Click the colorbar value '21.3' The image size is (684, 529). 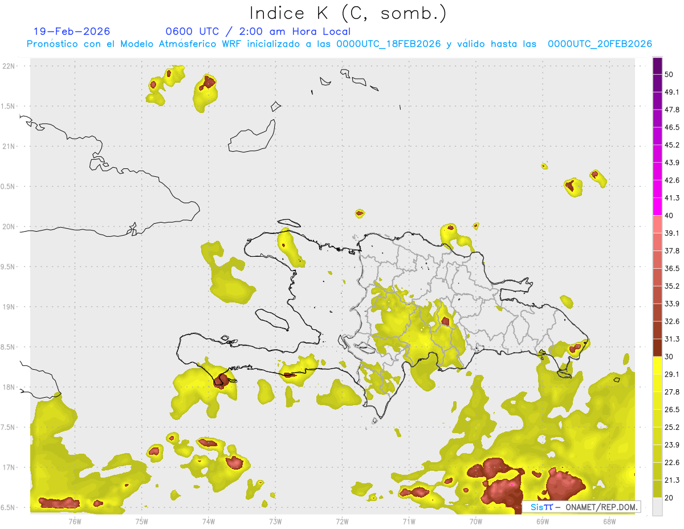coord(672,480)
